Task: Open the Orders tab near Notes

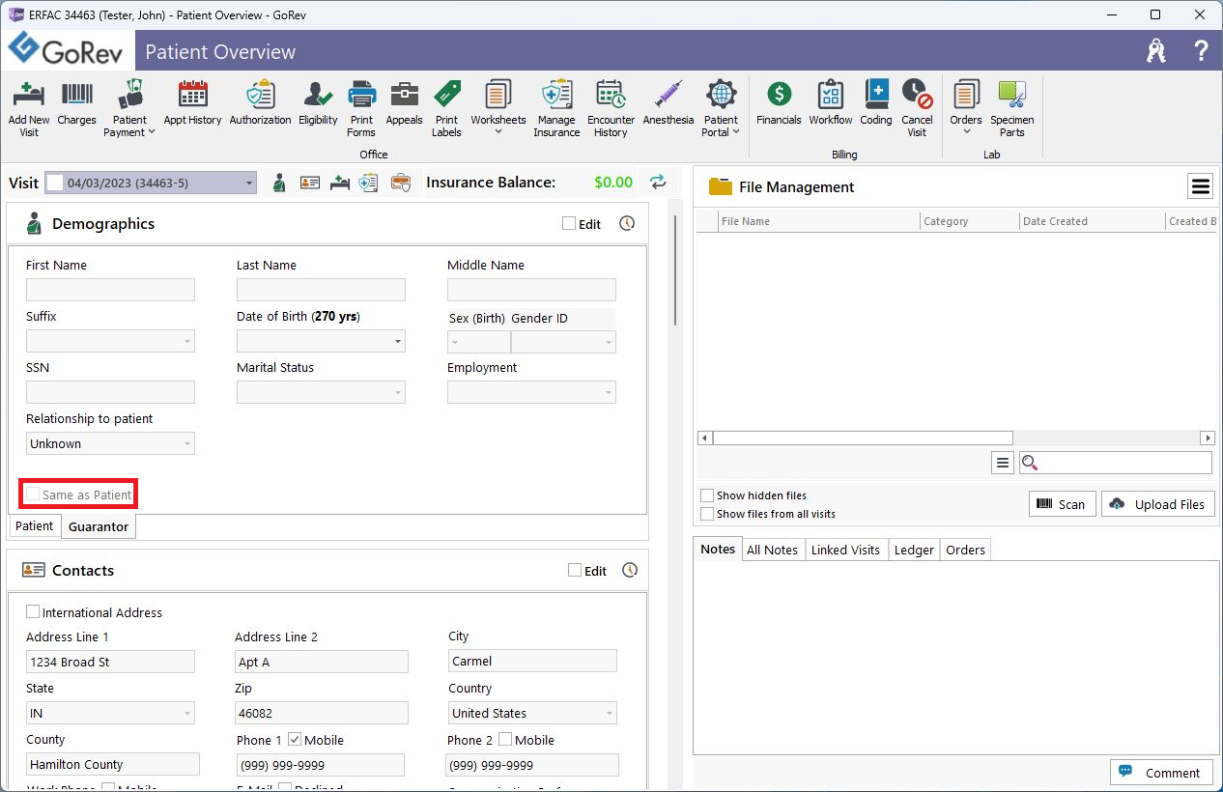Action: tap(965, 550)
